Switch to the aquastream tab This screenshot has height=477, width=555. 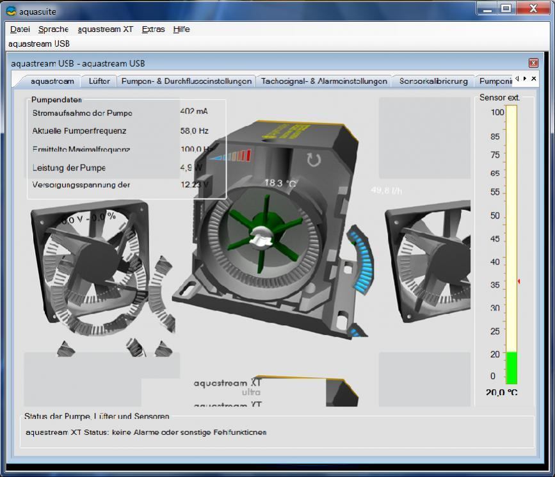click(x=52, y=81)
